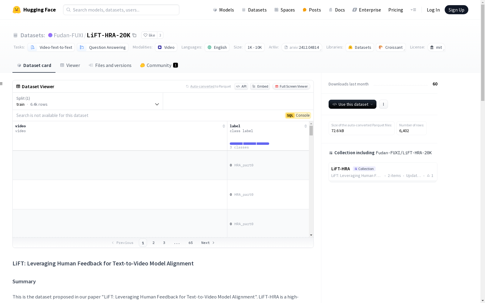Screen dimensions: 485x303
Task: Click the Video modality tag
Action: (x=166, y=47)
